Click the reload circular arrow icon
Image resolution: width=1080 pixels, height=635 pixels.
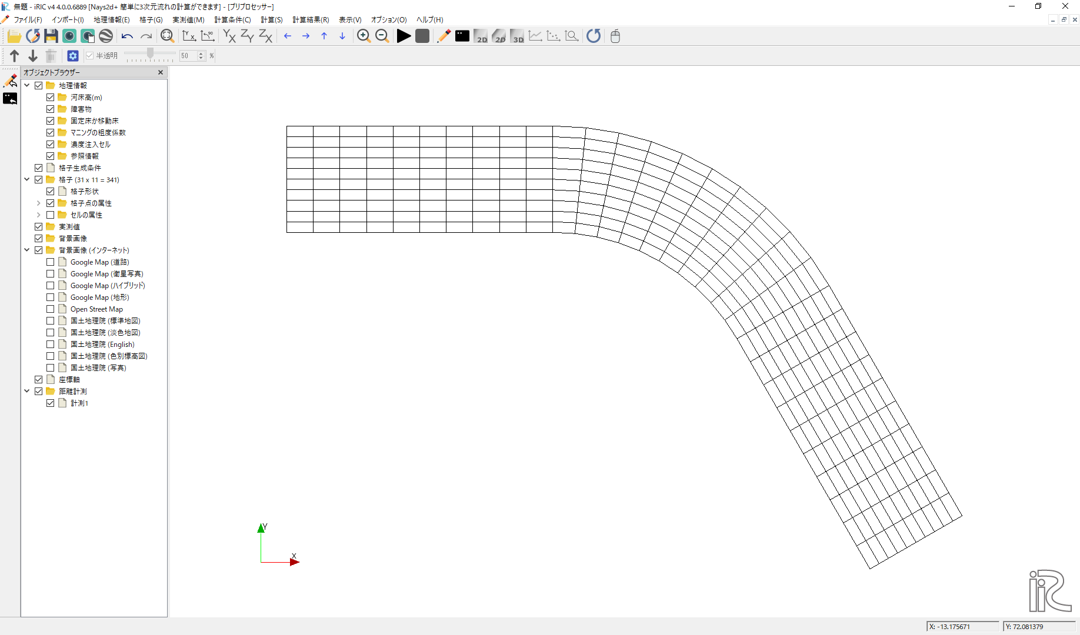point(594,36)
